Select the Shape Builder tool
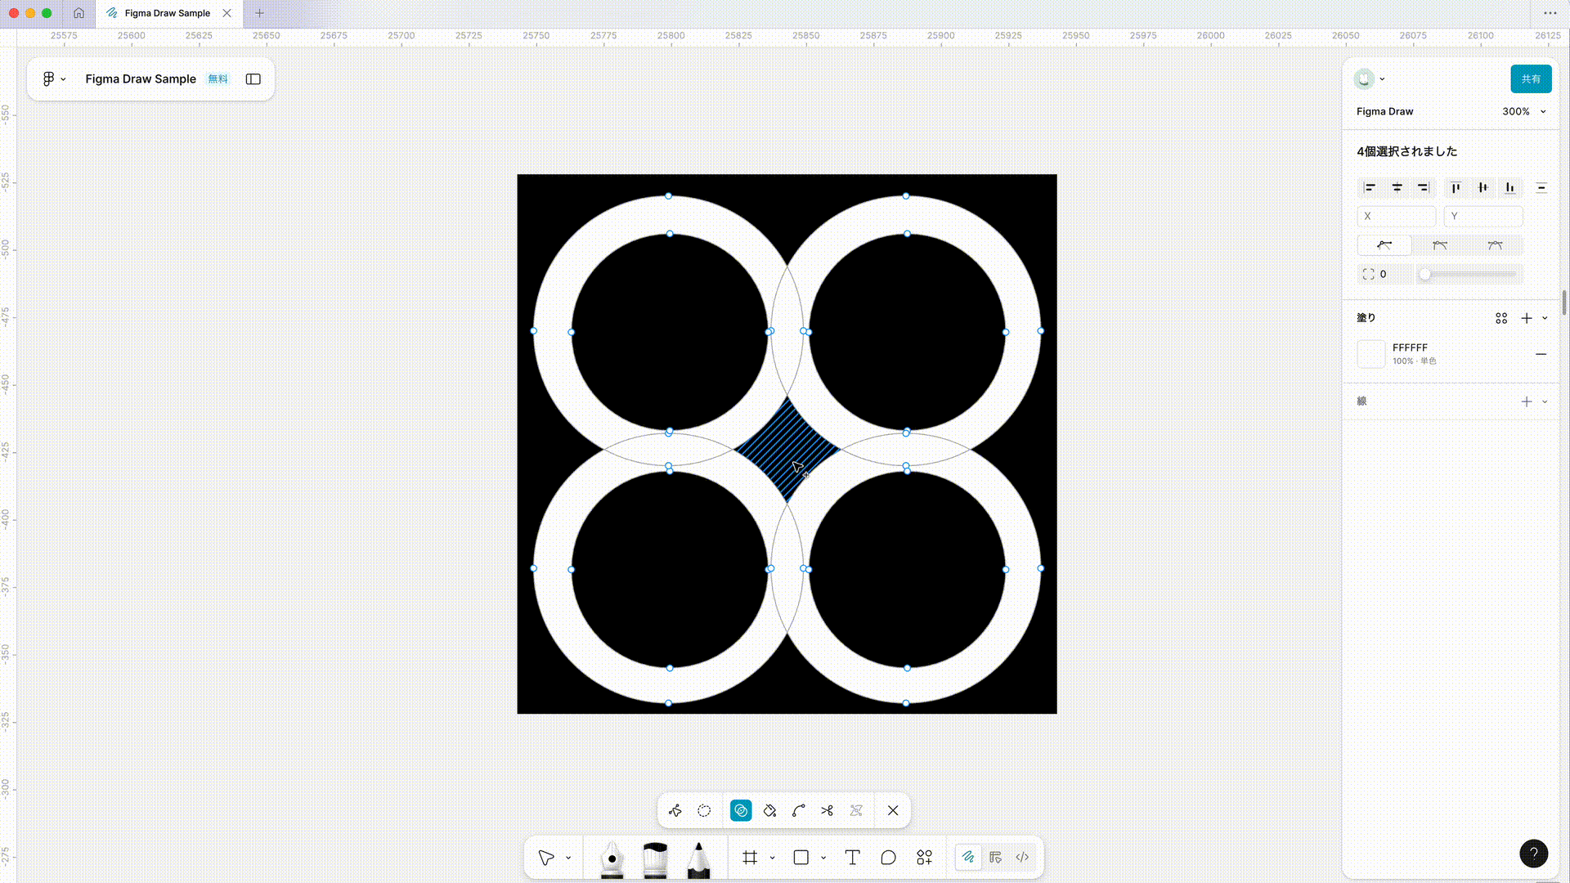This screenshot has height=883, width=1570. [x=741, y=810]
